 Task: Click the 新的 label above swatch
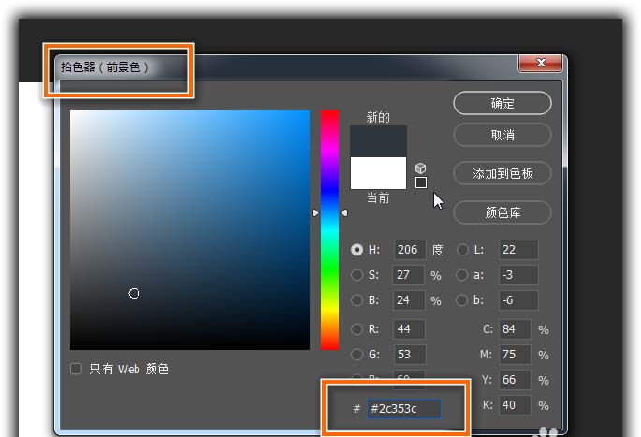tap(378, 117)
